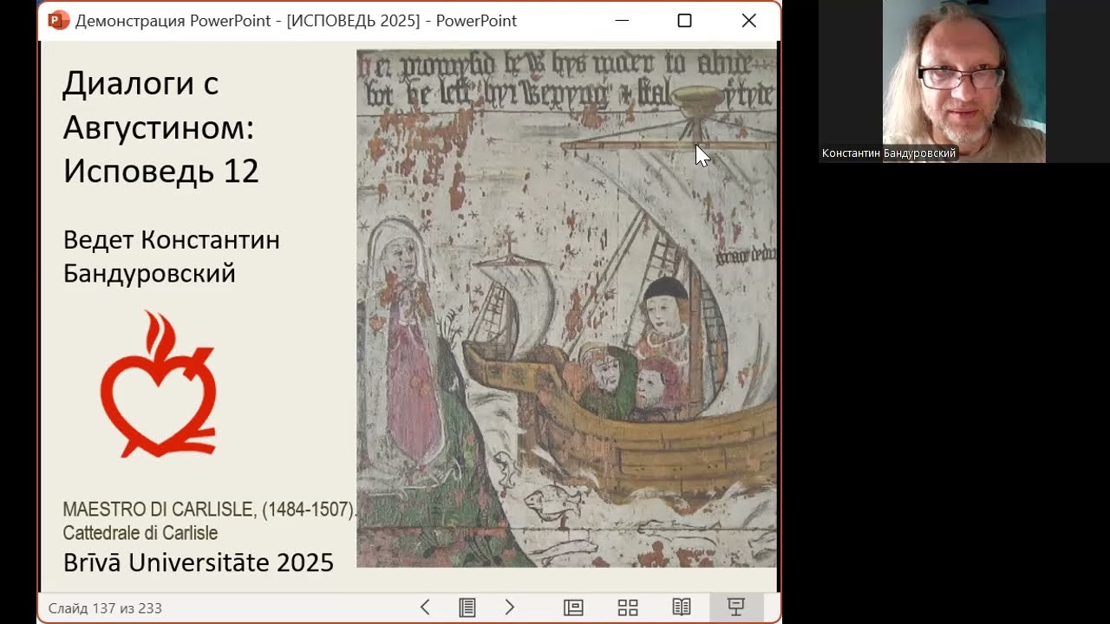Maximize the PowerPoint demonstration window

click(x=684, y=20)
